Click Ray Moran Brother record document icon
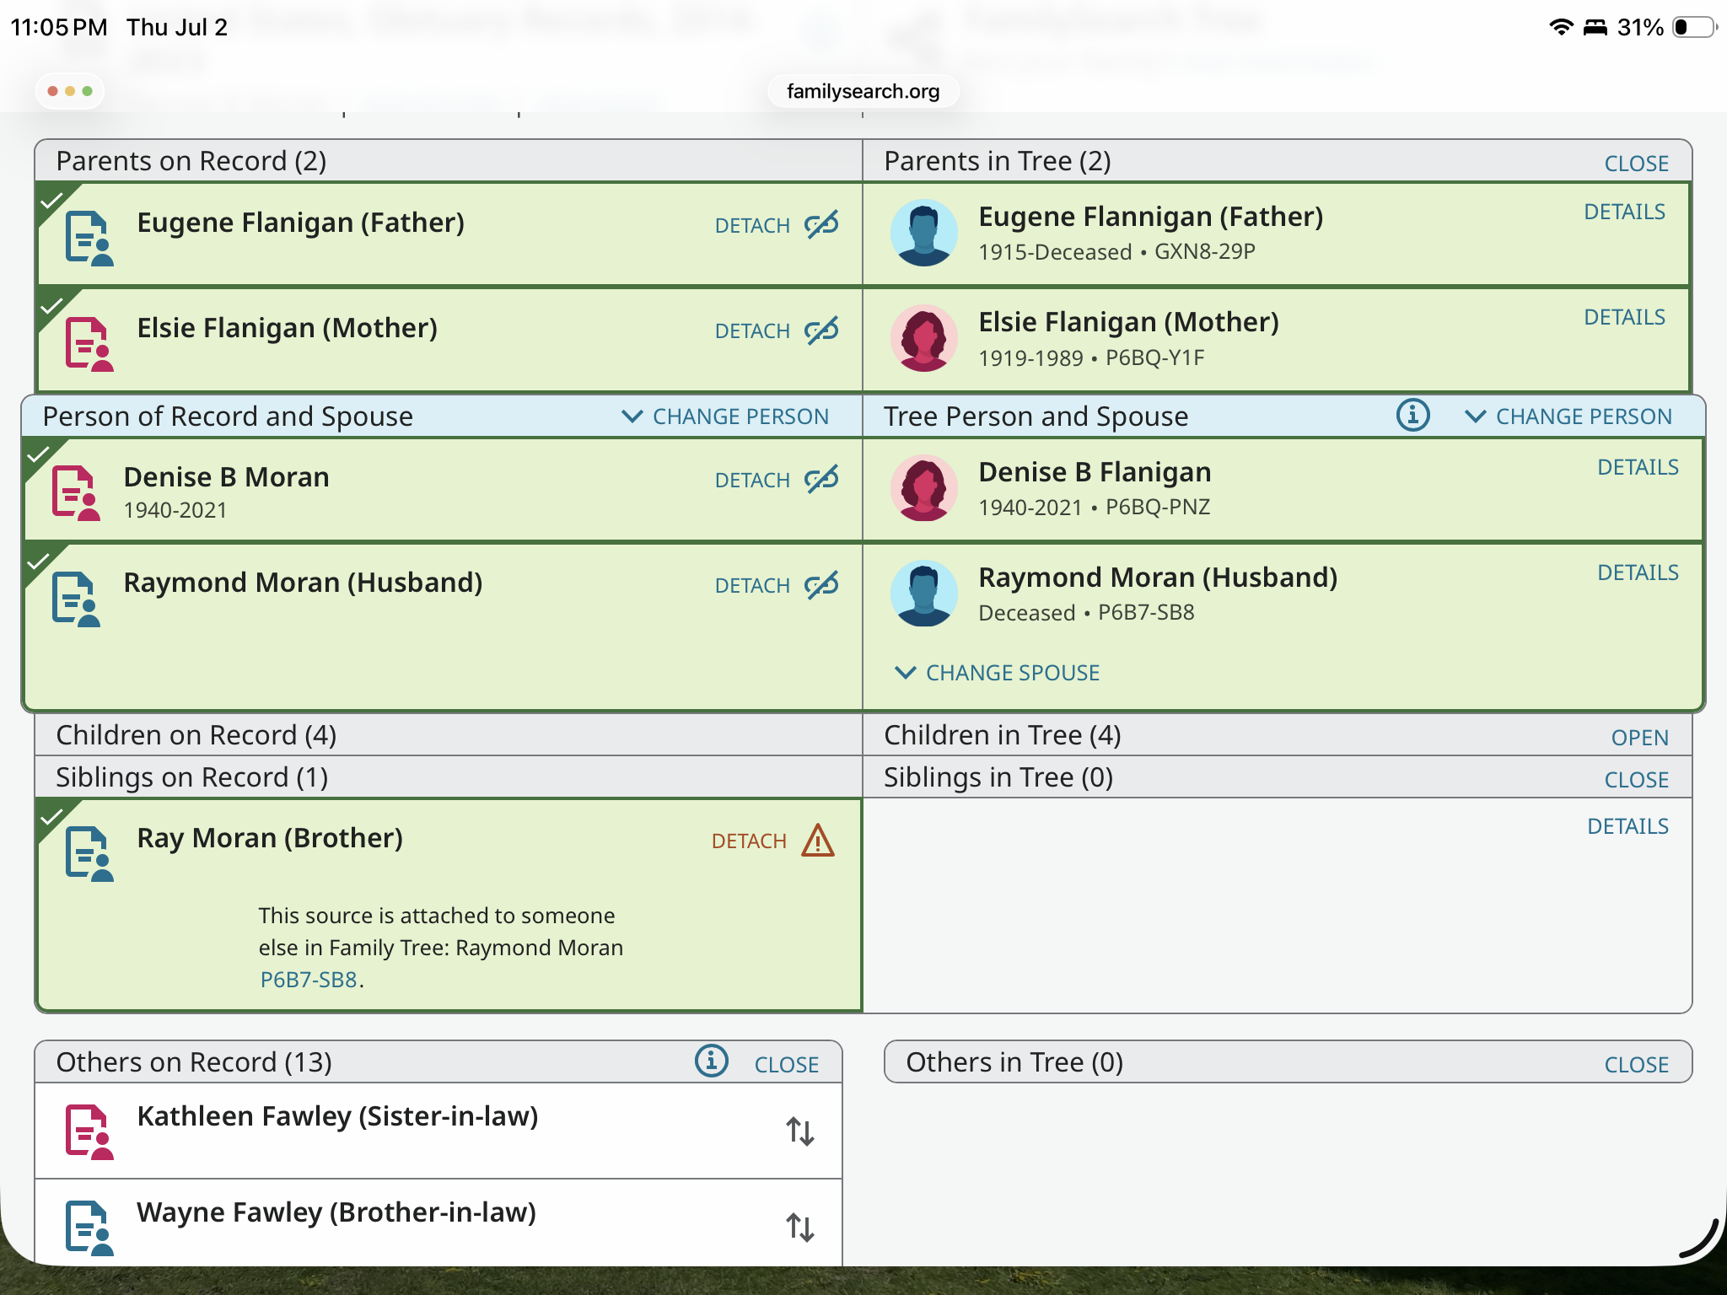Image resolution: width=1727 pixels, height=1295 pixels. coord(89,854)
